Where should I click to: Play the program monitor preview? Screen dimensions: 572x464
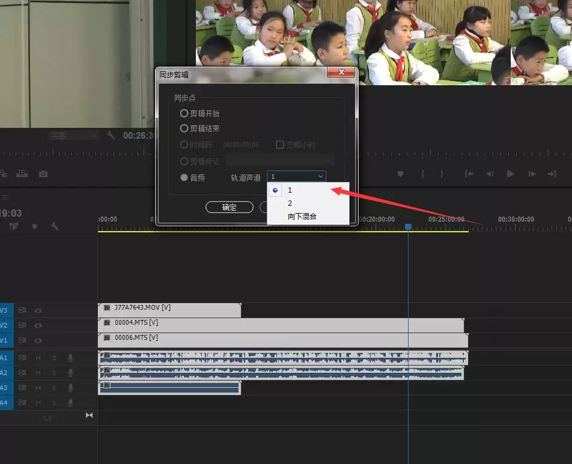tap(510, 174)
